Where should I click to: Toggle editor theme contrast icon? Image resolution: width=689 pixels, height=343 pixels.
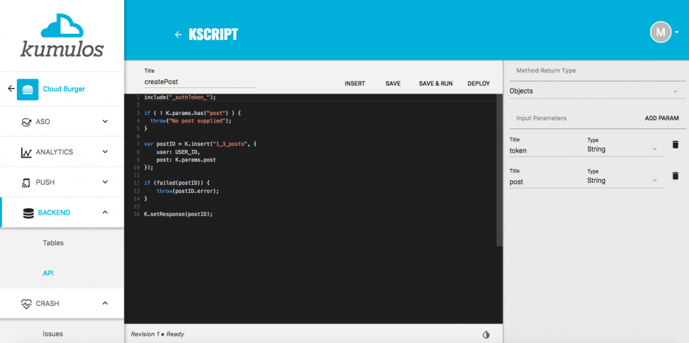(x=486, y=335)
